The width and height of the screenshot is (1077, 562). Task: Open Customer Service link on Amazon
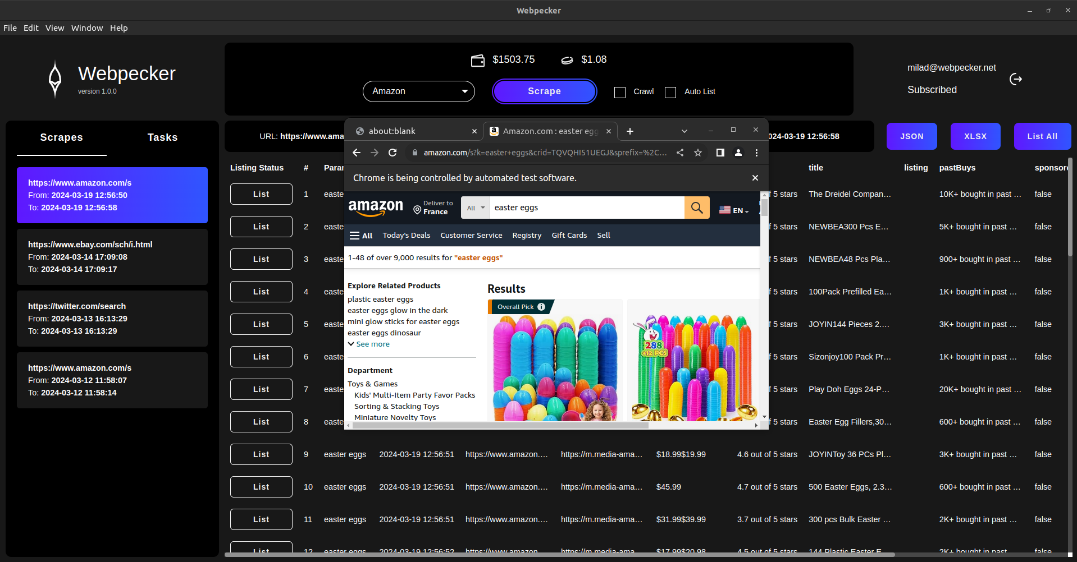coord(471,236)
